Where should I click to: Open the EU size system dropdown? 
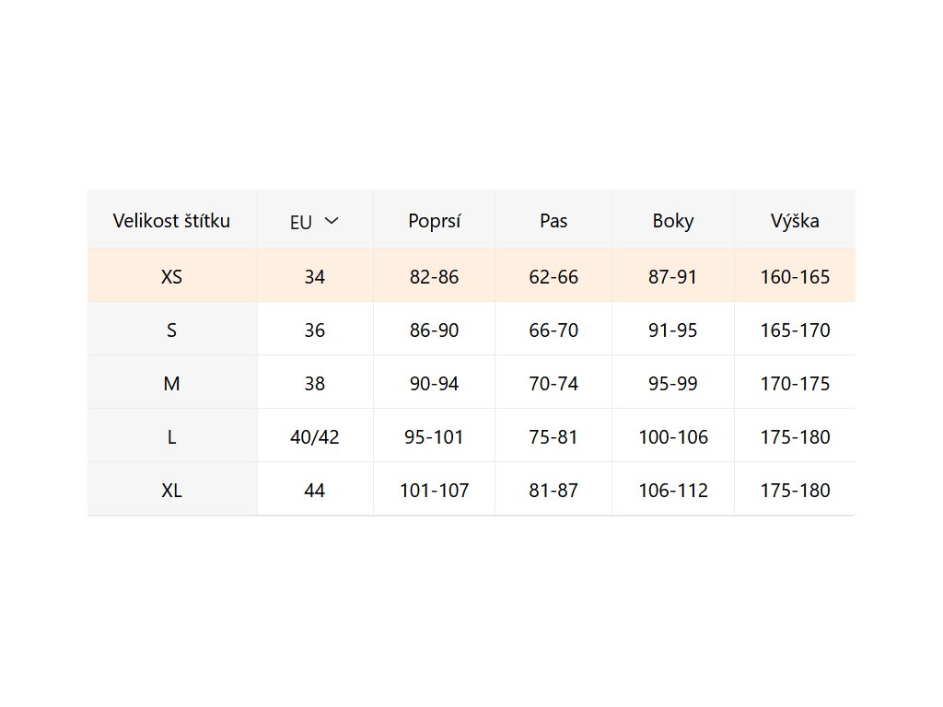[315, 221]
